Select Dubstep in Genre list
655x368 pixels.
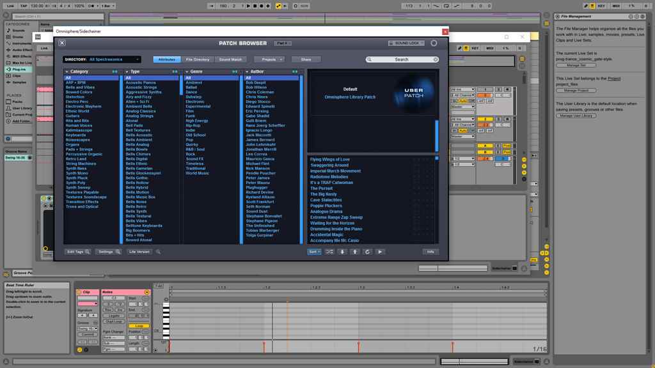point(193,97)
